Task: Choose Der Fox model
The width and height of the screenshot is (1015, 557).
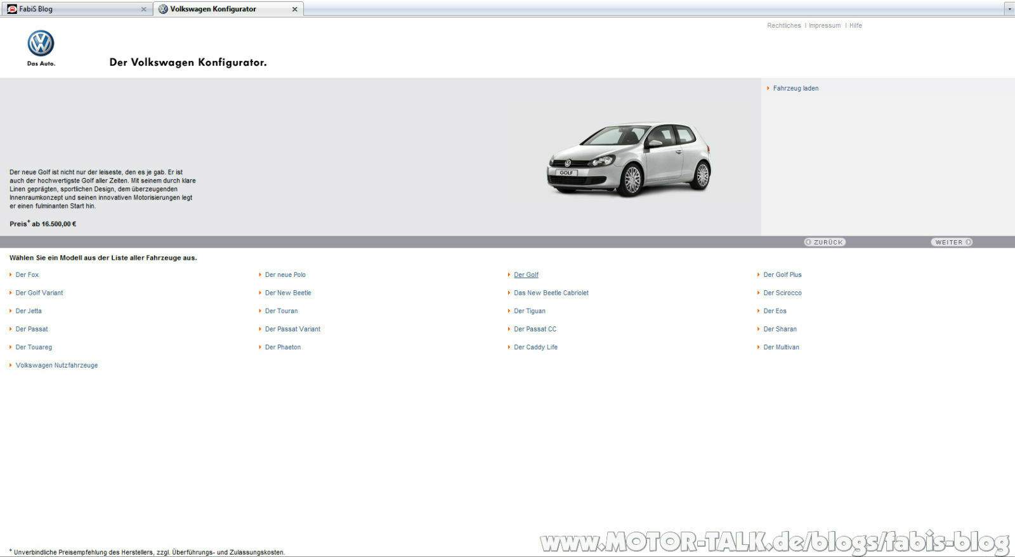Action: tap(27, 275)
